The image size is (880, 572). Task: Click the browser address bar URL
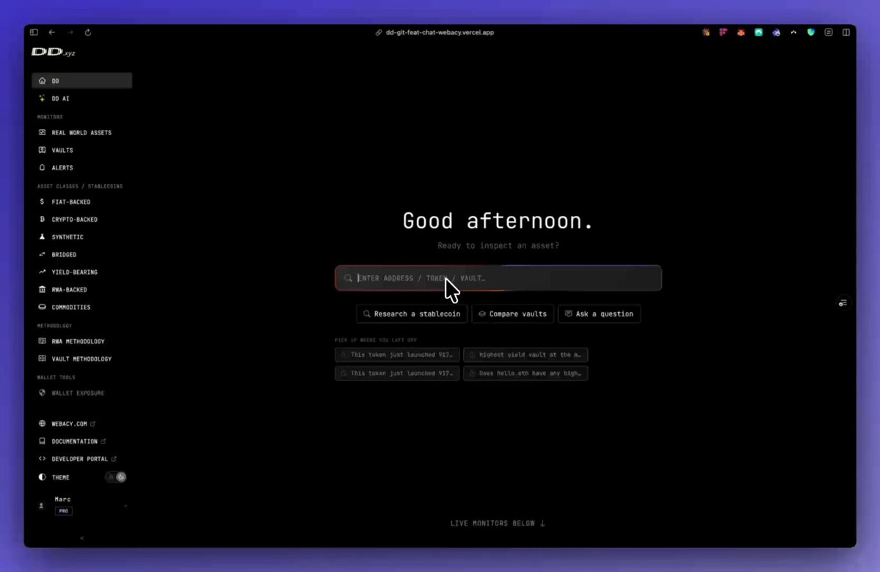[x=440, y=32]
